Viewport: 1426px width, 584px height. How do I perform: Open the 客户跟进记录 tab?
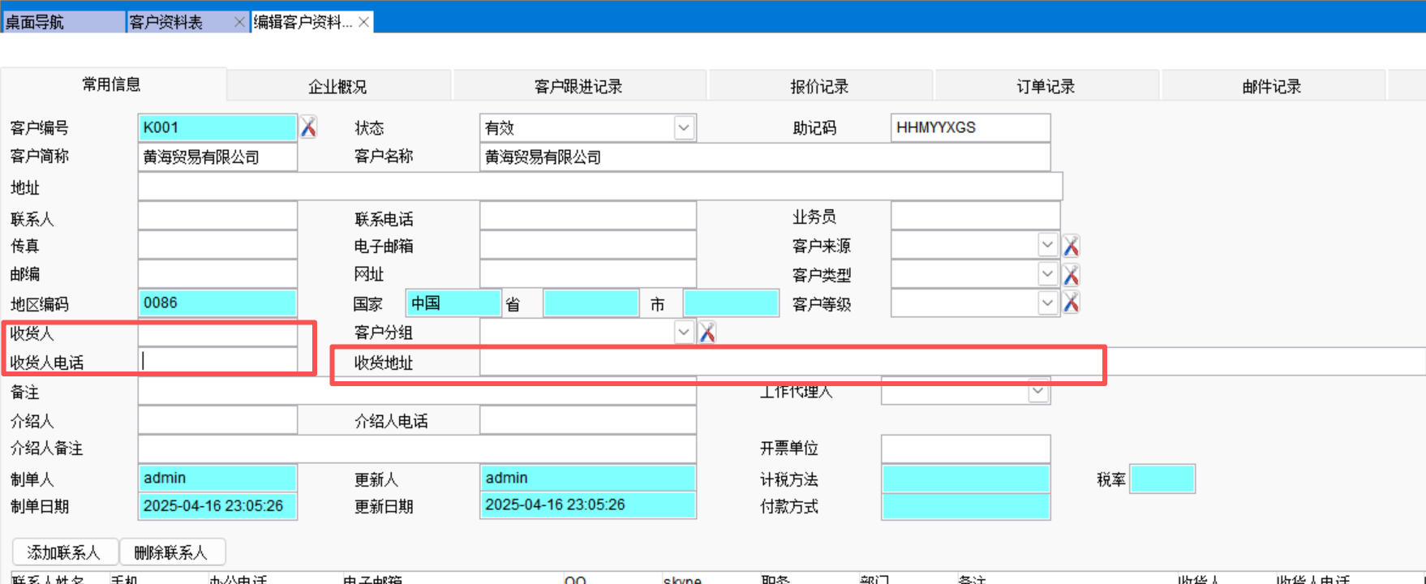tap(578, 87)
